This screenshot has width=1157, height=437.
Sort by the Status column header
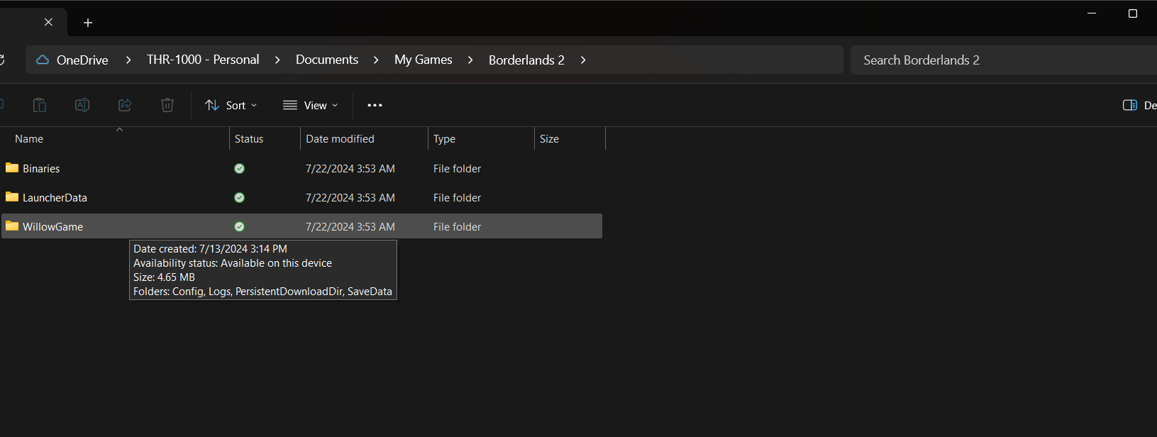pyautogui.click(x=265, y=139)
